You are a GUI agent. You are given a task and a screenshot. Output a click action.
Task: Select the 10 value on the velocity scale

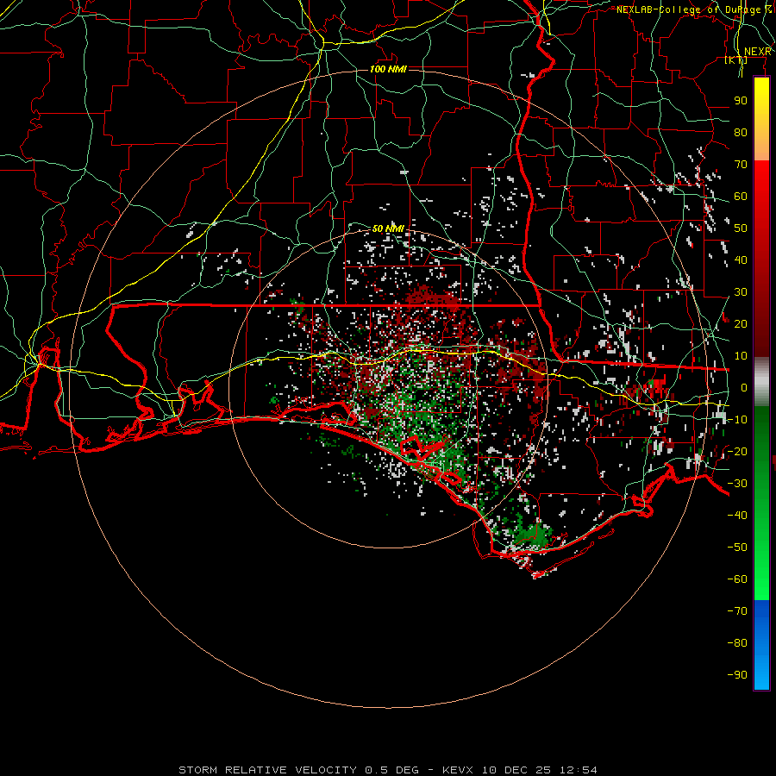tap(741, 356)
